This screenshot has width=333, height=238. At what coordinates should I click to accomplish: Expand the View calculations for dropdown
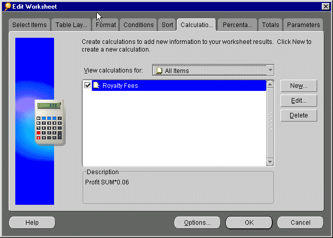click(270, 70)
